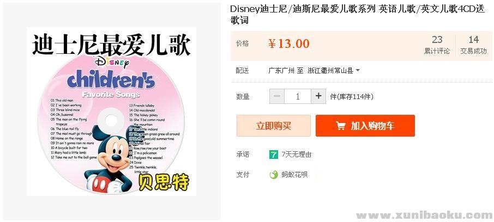Click the 立即购买 buy now button
The image size is (494, 222).
tap(274, 126)
